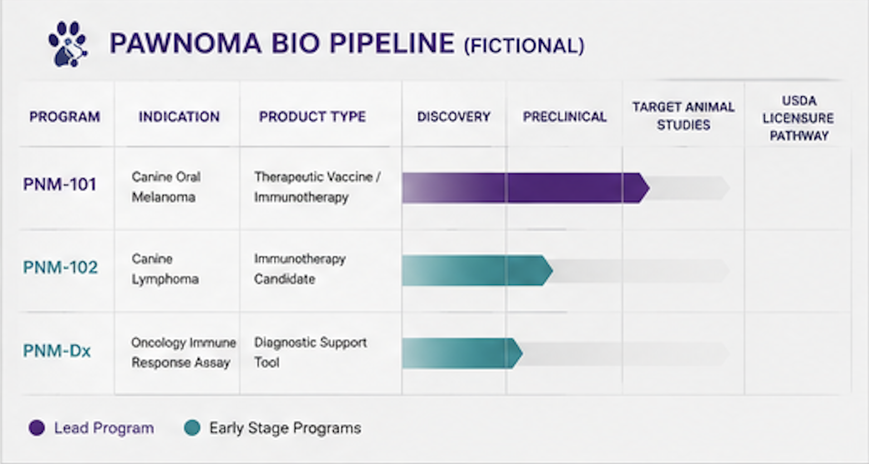Viewport: 869px width, 464px height.
Task: Click the PRODUCT TYPE column header
Action: pos(313,117)
